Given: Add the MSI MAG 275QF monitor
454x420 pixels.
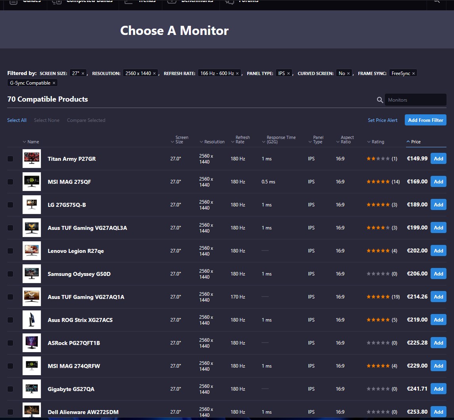Looking at the screenshot, I should (439, 181).
